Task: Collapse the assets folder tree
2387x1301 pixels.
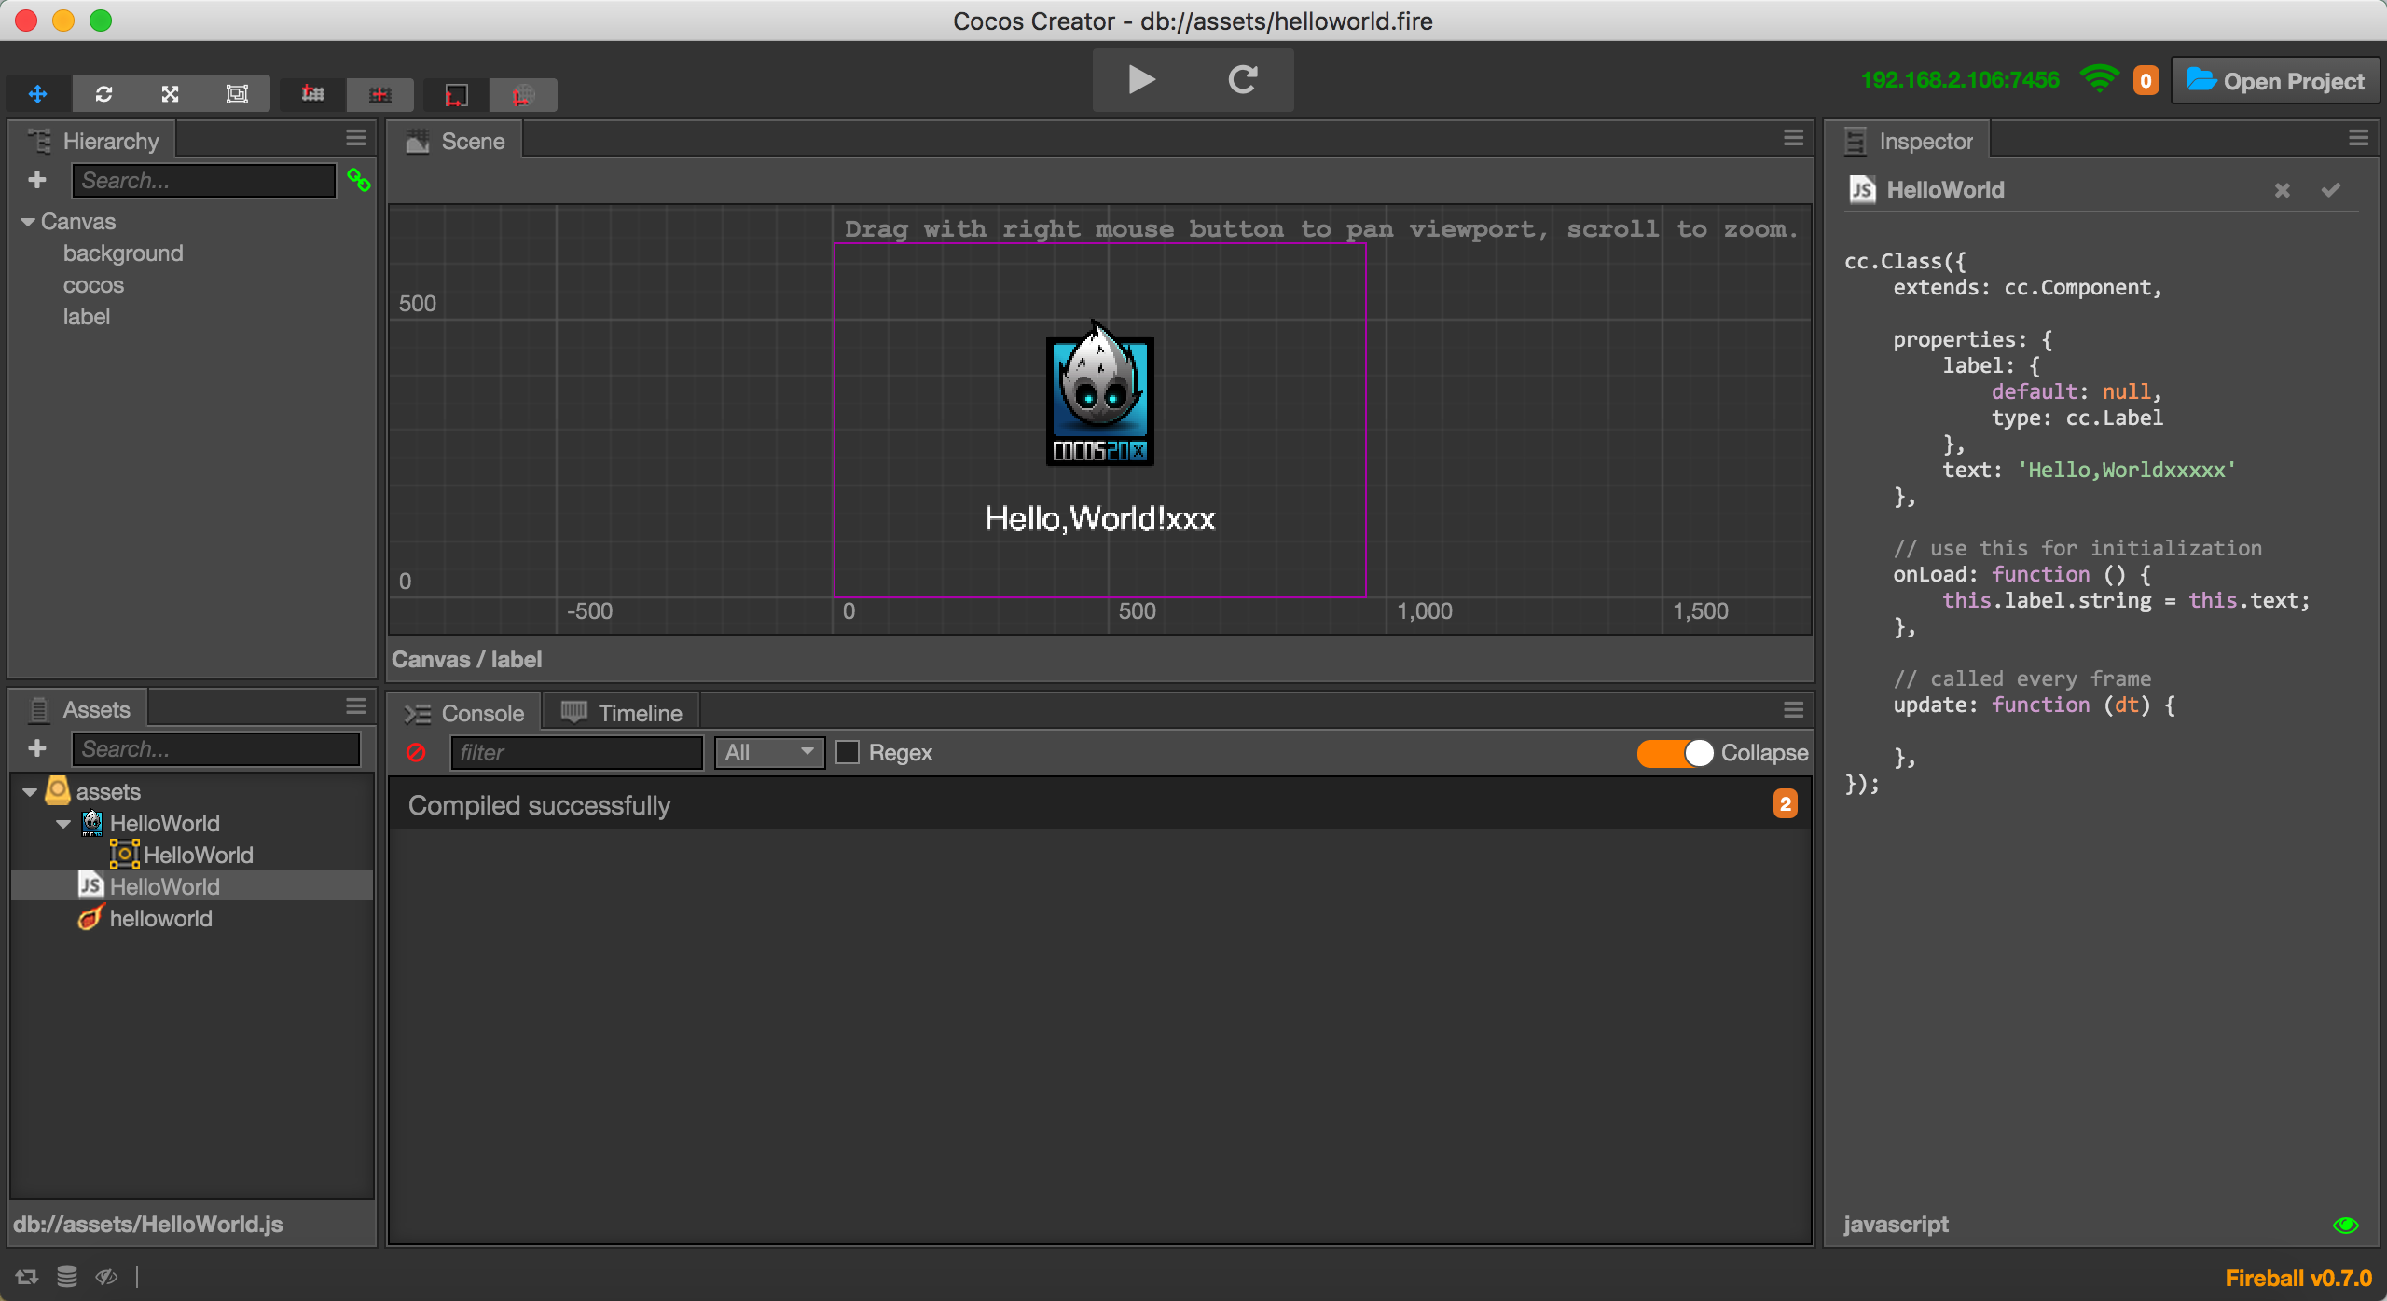Action: click(30, 792)
